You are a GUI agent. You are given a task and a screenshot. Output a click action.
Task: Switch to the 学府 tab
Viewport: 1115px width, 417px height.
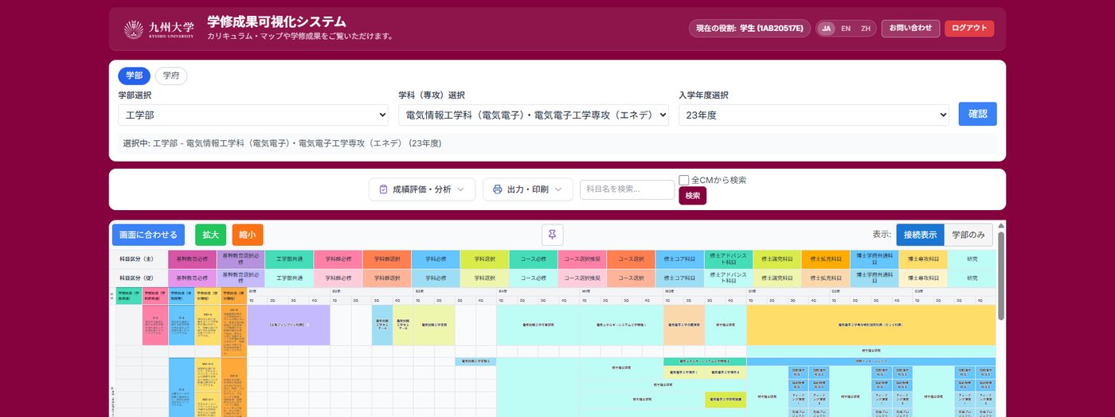tap(171, 76)
